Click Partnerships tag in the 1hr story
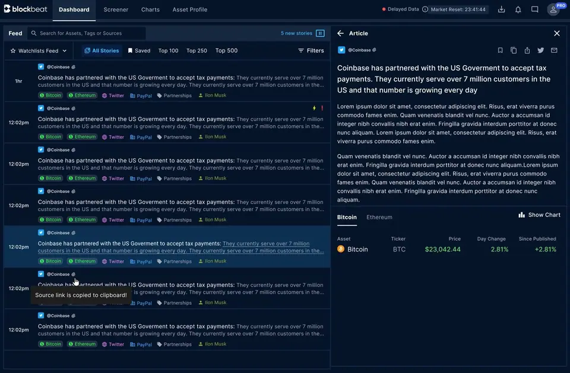The height and width of the screenshot is (373, 570). (x=174, y=95)
